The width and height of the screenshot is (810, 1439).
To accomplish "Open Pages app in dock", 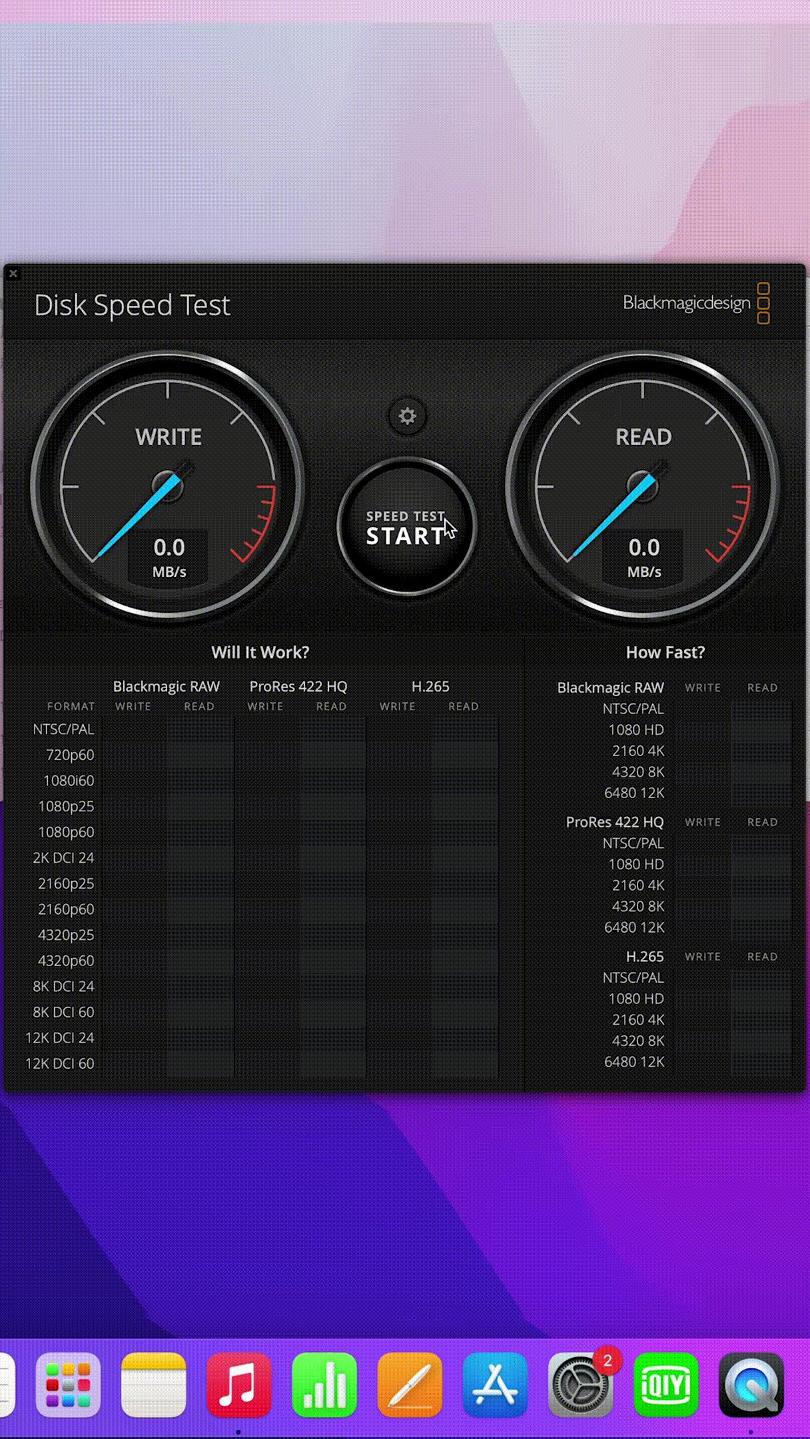I will pos(410,1384).
